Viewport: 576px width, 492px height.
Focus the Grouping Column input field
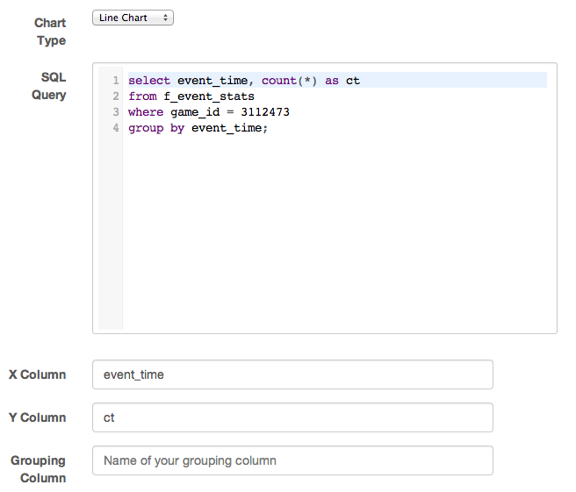(x=292, y=460)
